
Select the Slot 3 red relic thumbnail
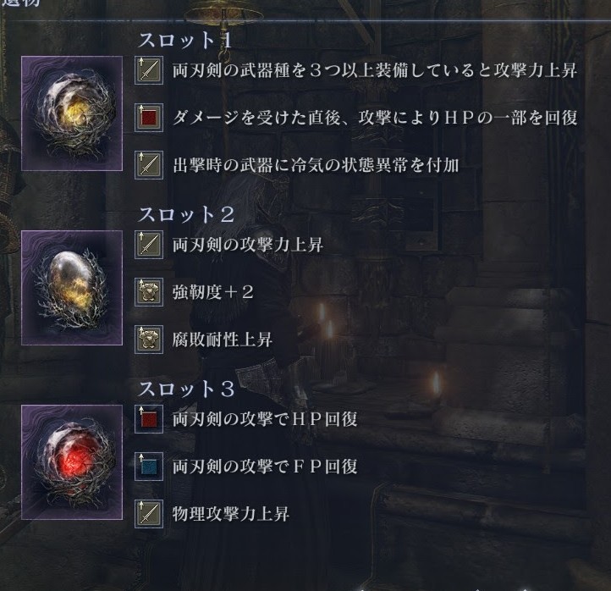click(72, 462)
